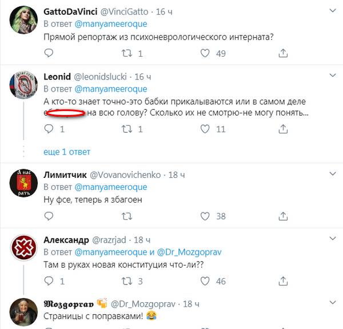This screenshot has width=343, height=329.
Task: Reply to Александр's tweet
Action: click(x=49, y=281)
